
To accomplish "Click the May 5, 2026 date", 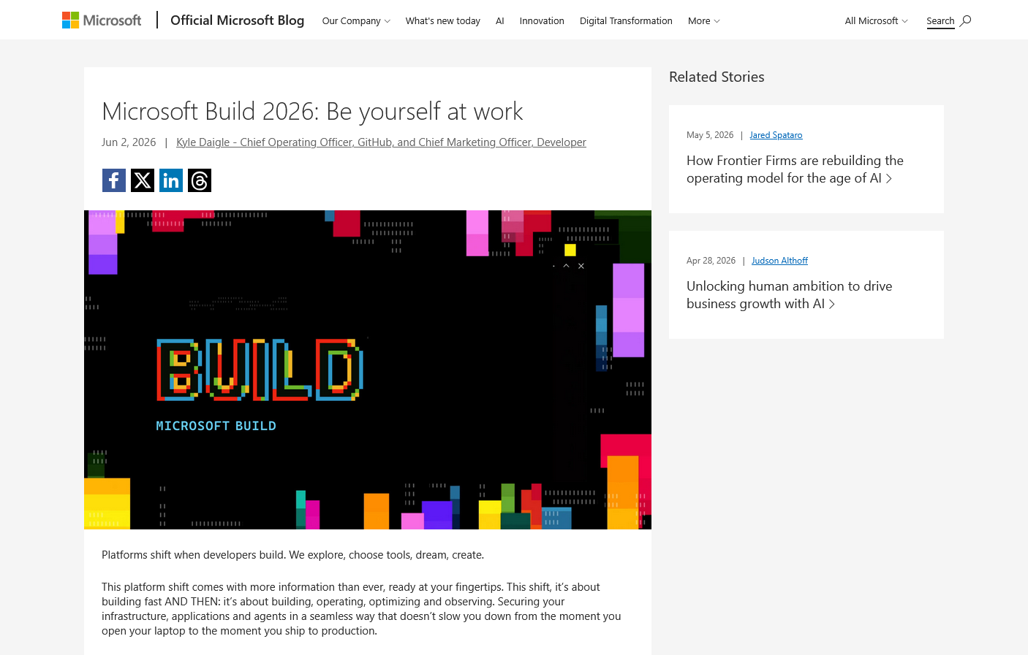I will tap(710, 135).
